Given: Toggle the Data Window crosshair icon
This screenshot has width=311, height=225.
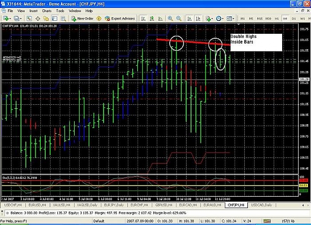Looking at the screenshot, I should tap(38, 18).
